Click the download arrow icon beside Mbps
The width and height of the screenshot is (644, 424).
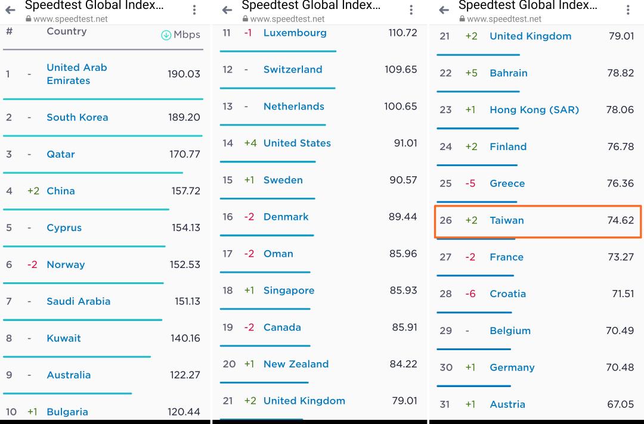click(166, 35)
